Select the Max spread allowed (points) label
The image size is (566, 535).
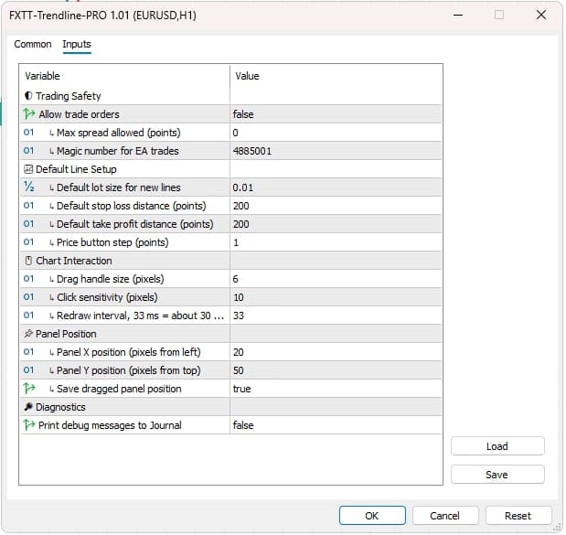(x=118, y=133)
